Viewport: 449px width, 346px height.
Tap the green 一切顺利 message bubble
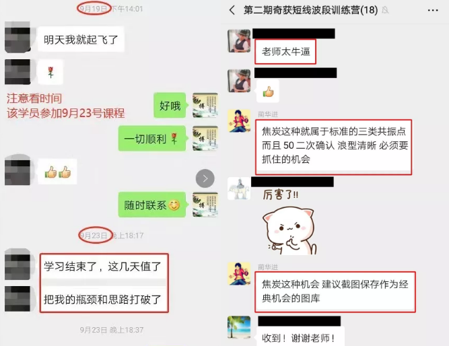click(152, 139)
